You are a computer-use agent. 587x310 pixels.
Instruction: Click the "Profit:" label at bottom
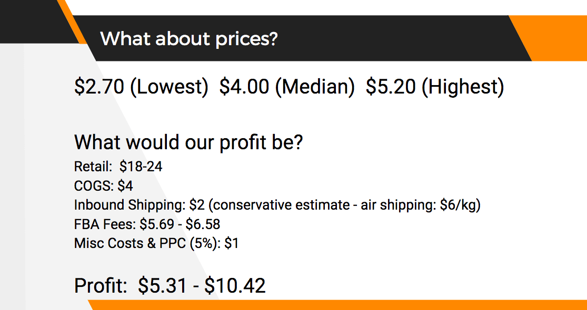pos(100,285)
